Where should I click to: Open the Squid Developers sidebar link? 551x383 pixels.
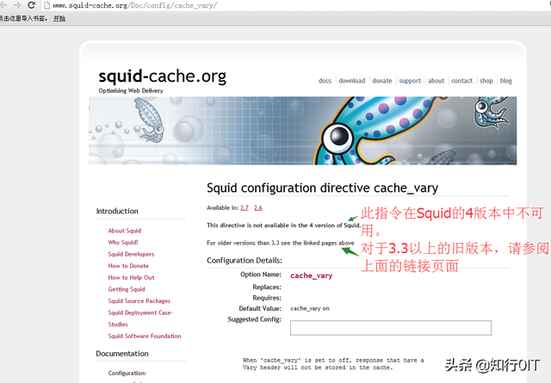[x=131, y=254]
